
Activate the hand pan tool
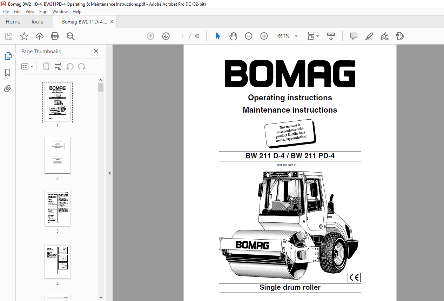(x=233, y=36)
